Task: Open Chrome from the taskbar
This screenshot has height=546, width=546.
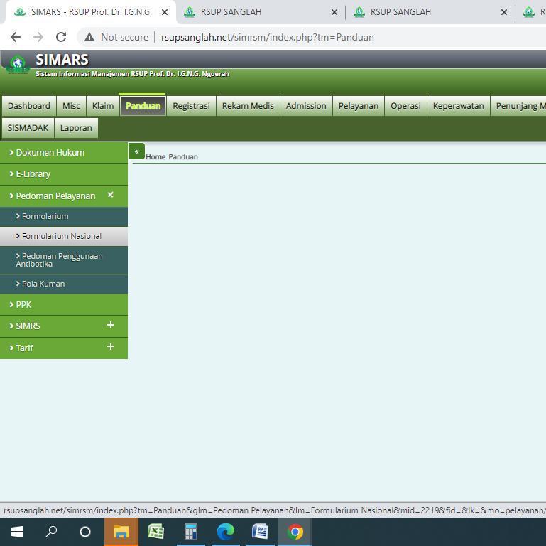Action: [x=295, y=532]
